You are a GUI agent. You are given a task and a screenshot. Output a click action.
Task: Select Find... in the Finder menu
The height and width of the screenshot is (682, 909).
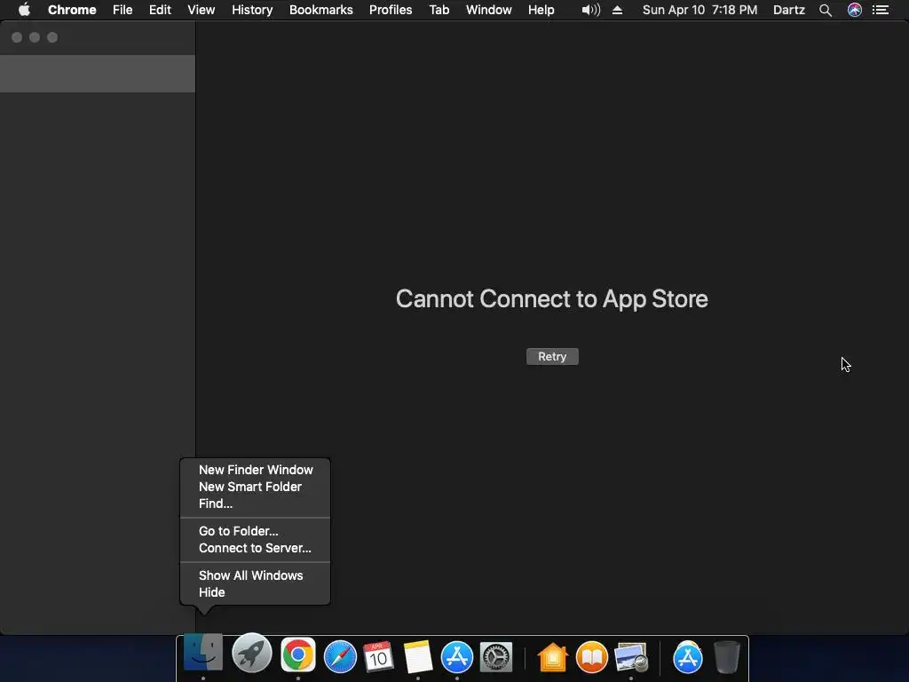[x=255, y=504]
